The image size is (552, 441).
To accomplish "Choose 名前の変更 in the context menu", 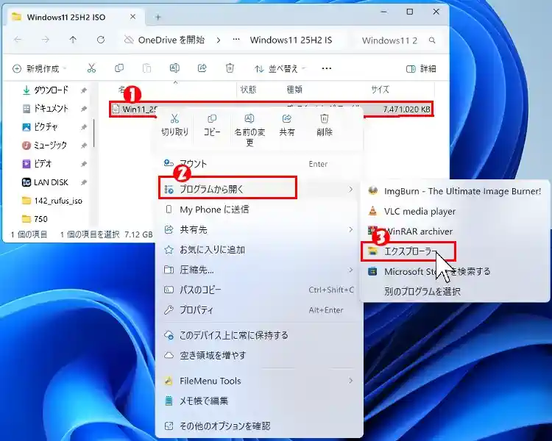I will pos(250,130).
